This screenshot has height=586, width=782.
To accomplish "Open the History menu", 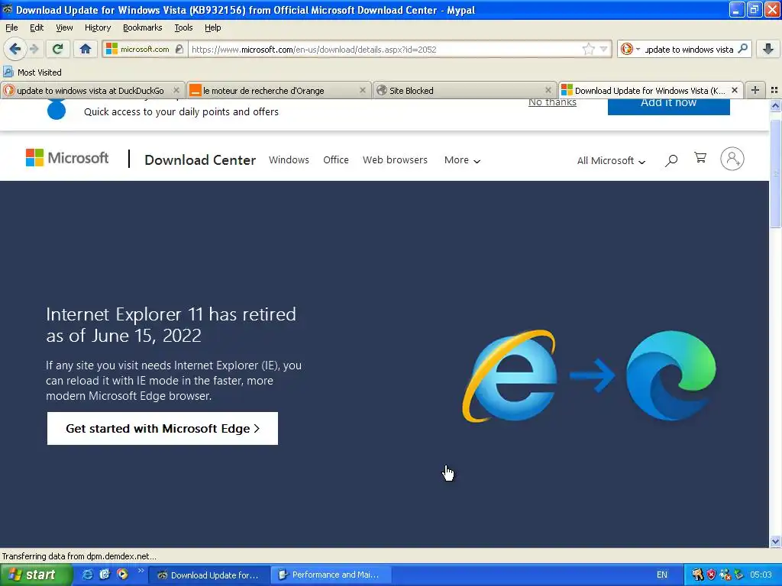I will pos(97,27).
